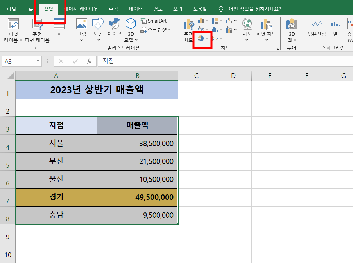Insert a waterfall or stock chart
This screenshot has width=353, height=263.
(x=229, y=21)
